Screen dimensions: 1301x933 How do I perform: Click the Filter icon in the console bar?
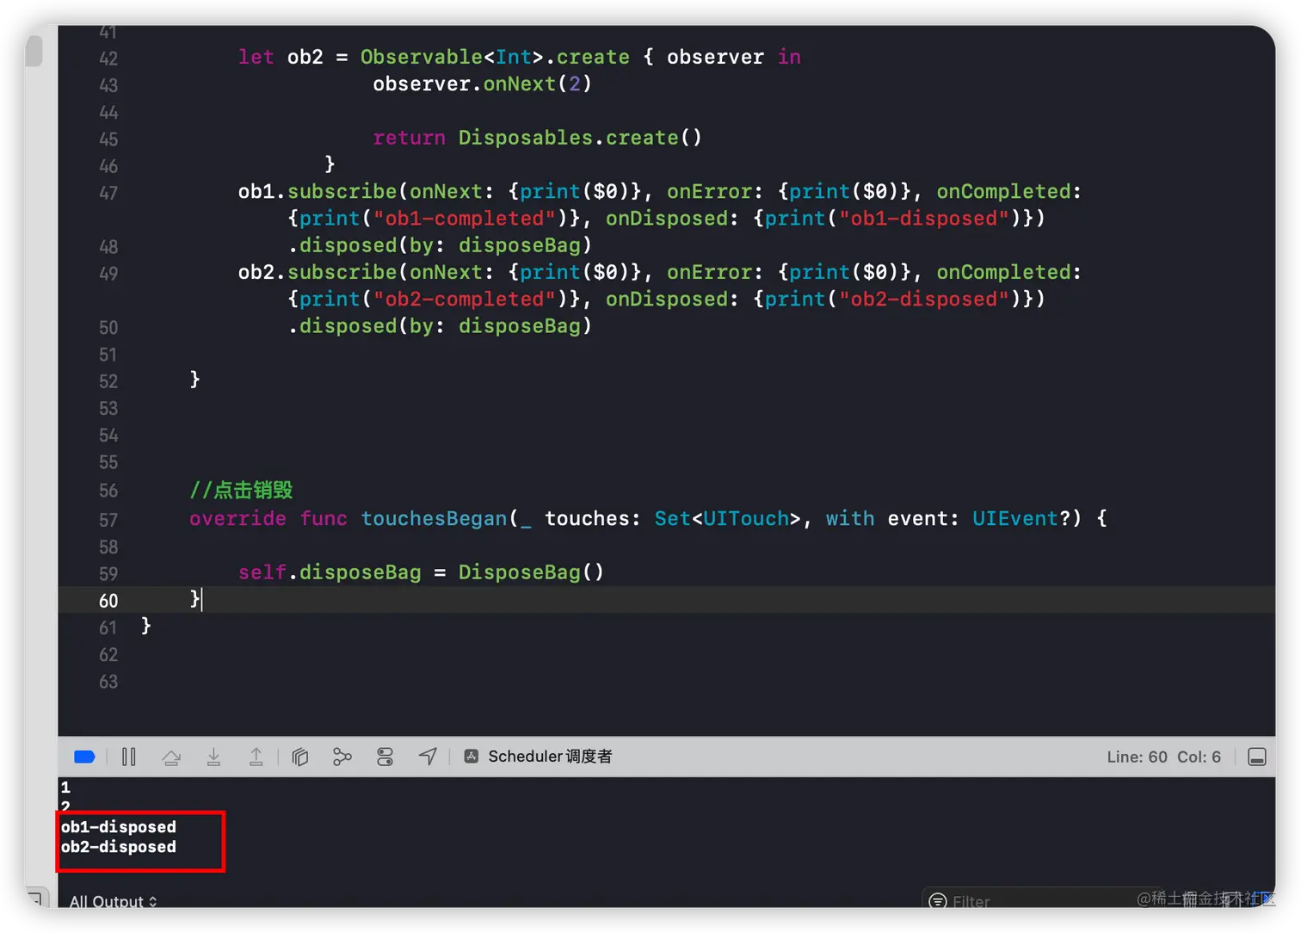point(938,900)
